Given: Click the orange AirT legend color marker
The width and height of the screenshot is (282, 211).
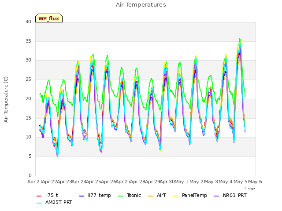Looking at the screenshot, I should pyautogui.click(x=151, y=196).
